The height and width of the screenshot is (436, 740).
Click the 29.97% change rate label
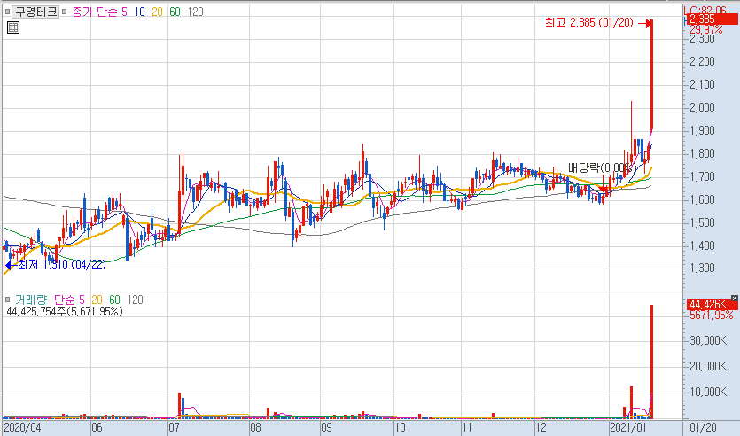[706, 30]
